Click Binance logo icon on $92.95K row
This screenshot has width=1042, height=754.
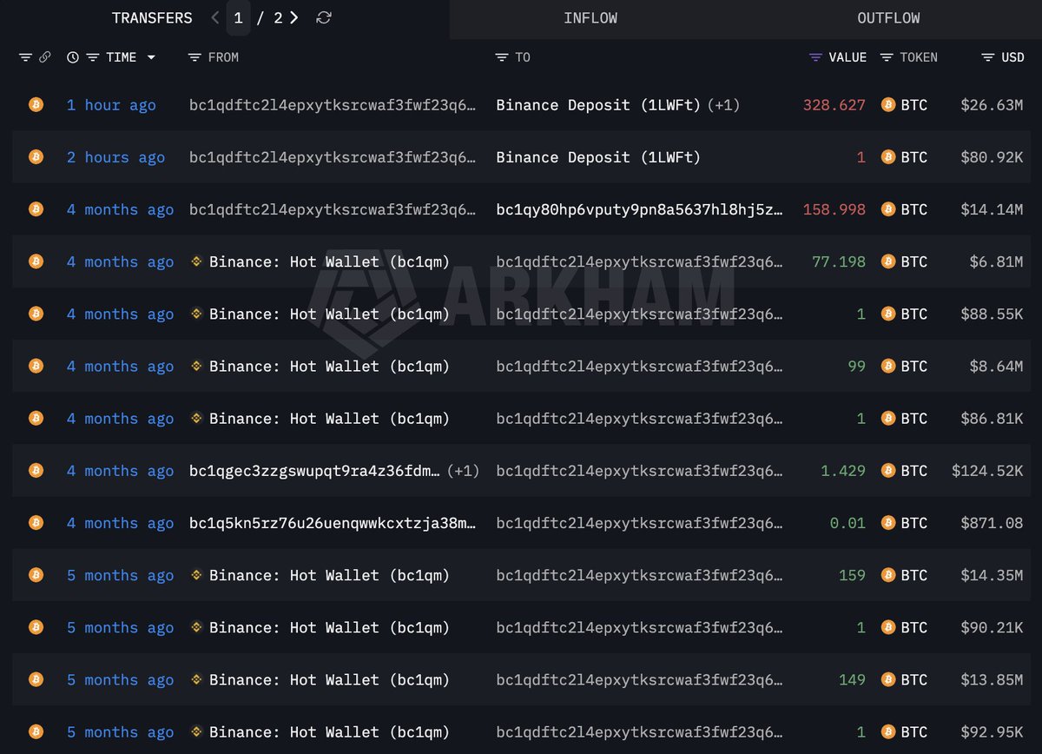(196, 731)
